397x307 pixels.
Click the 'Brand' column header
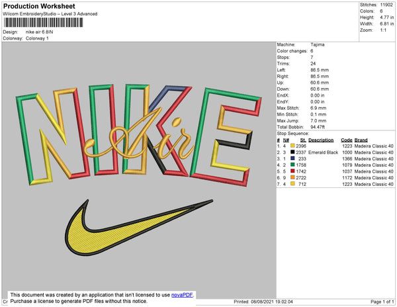click(x=361, y=140)
